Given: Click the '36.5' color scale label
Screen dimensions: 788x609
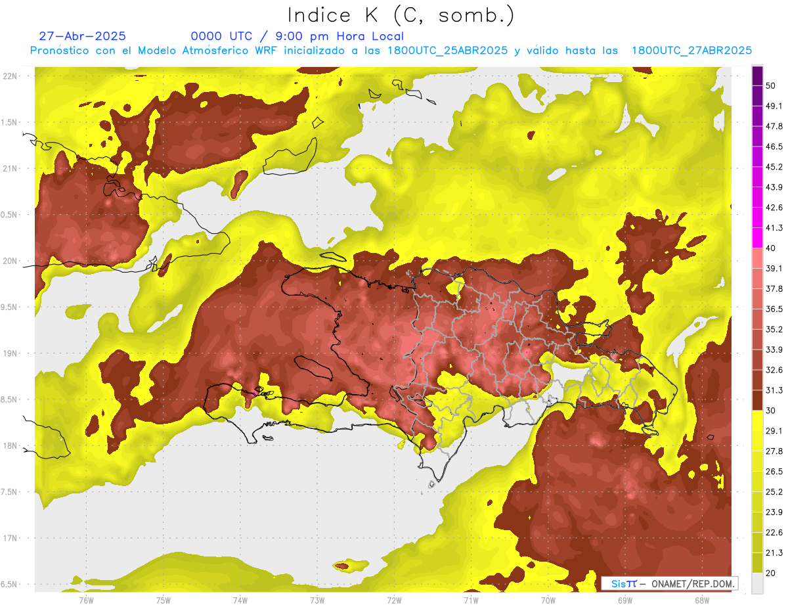Looking at the screenshot, I should tap(775, 309).
